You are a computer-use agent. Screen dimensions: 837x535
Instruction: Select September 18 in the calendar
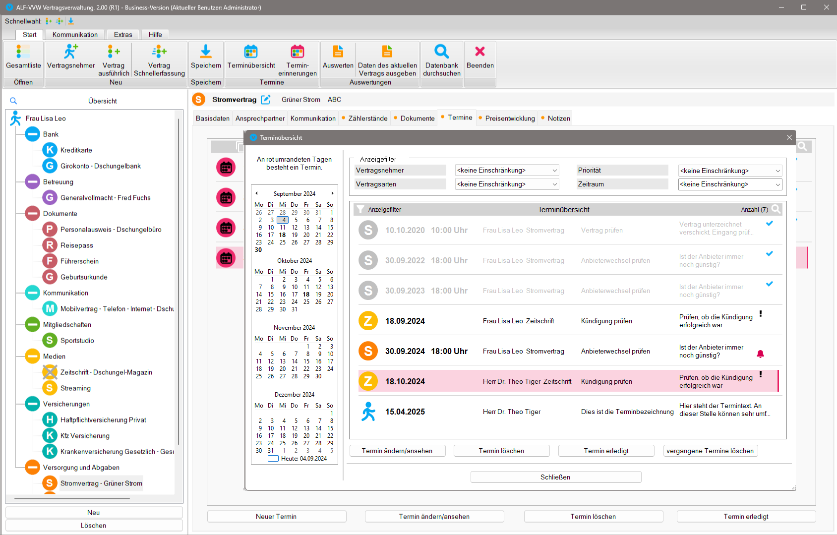point(282,235)
